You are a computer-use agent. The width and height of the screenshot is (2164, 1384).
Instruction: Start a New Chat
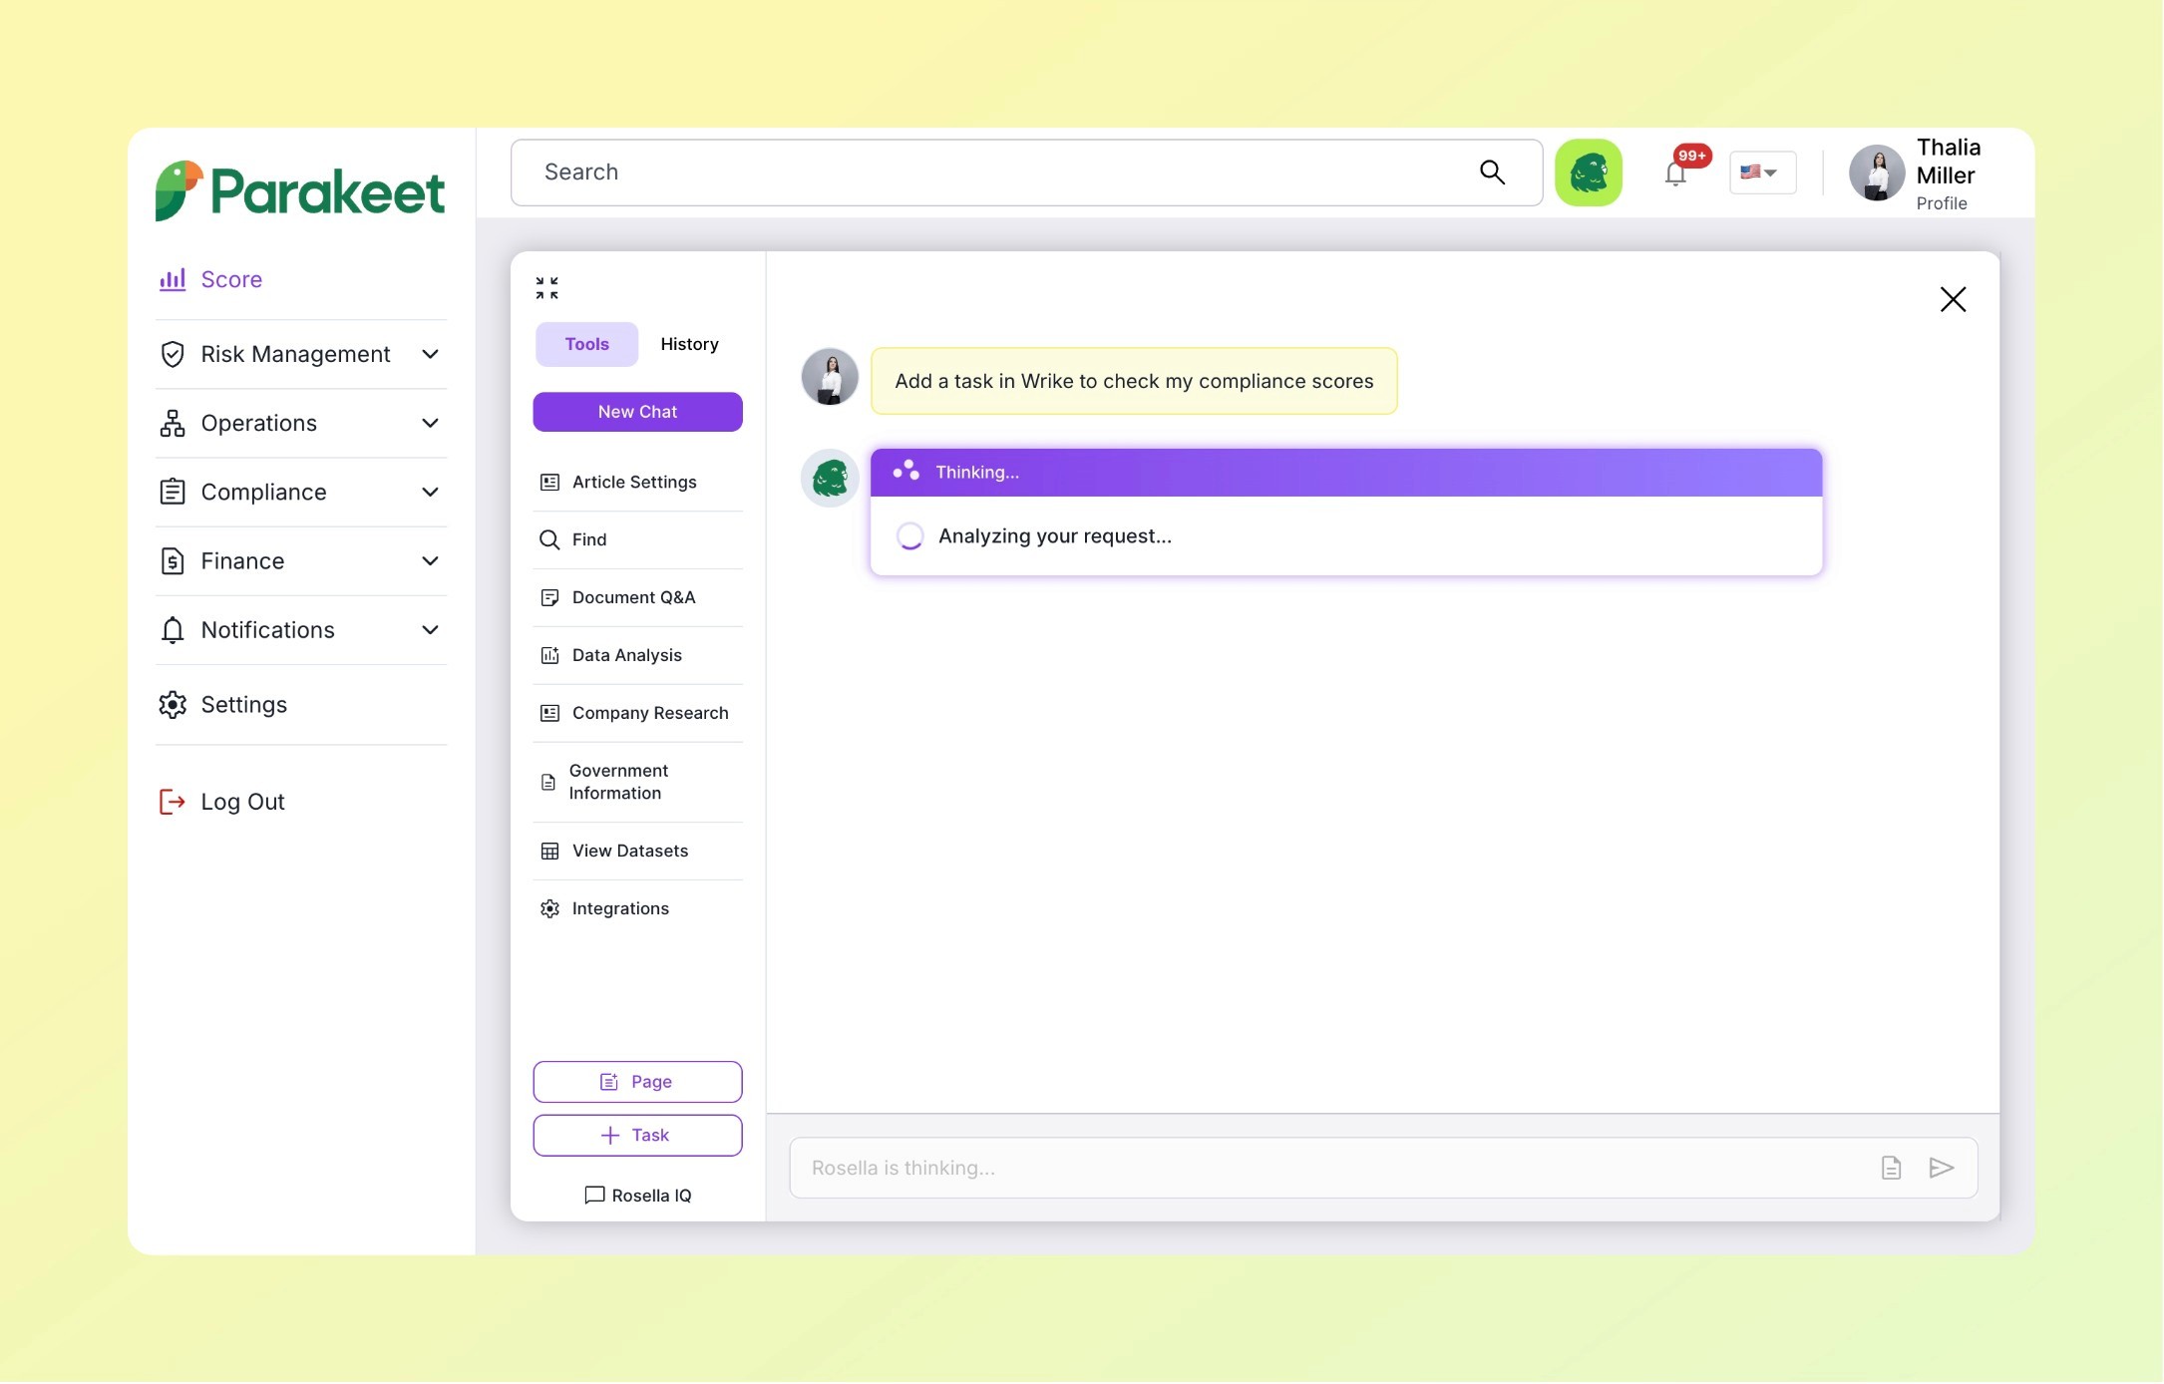(x=637, y=412)
